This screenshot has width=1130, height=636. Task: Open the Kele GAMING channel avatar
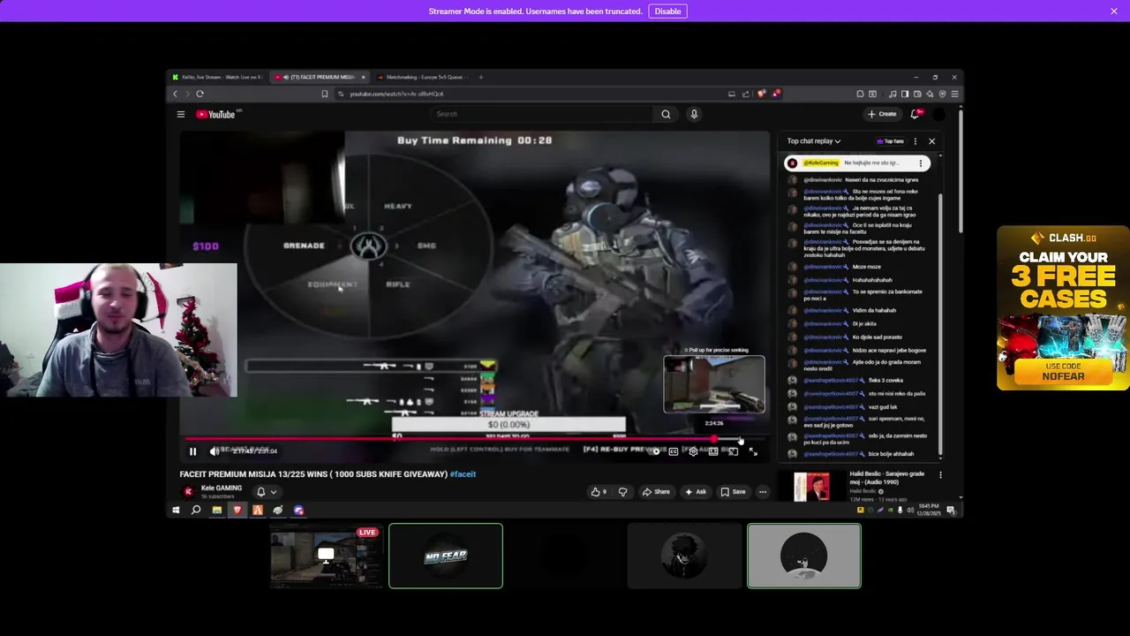[188, 492]
